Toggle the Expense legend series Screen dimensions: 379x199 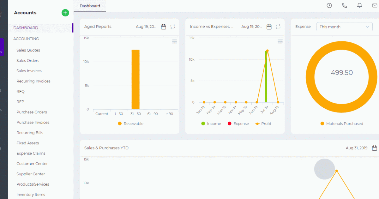tap(238, 124)
